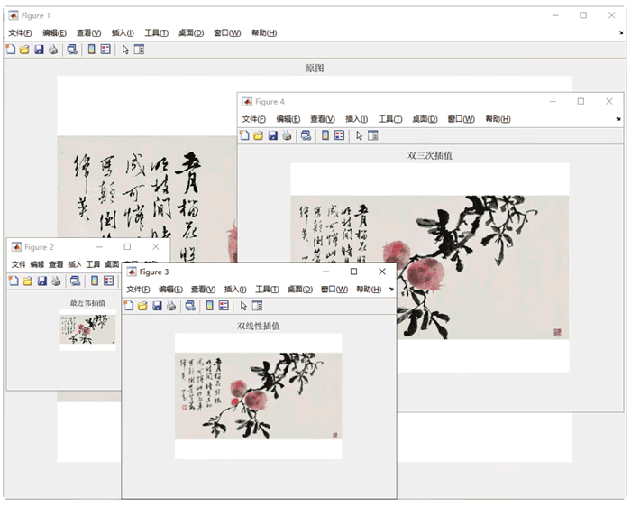
Task: Open 帮助(H) menu in Figure 4
Action: point(498,119)
